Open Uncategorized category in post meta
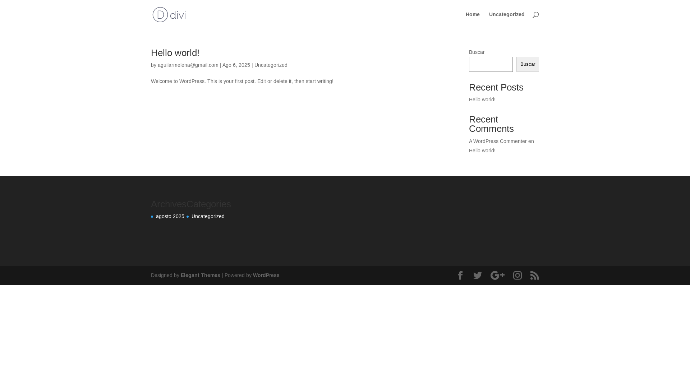Viewport: 690px width, 388px height. 271,65
